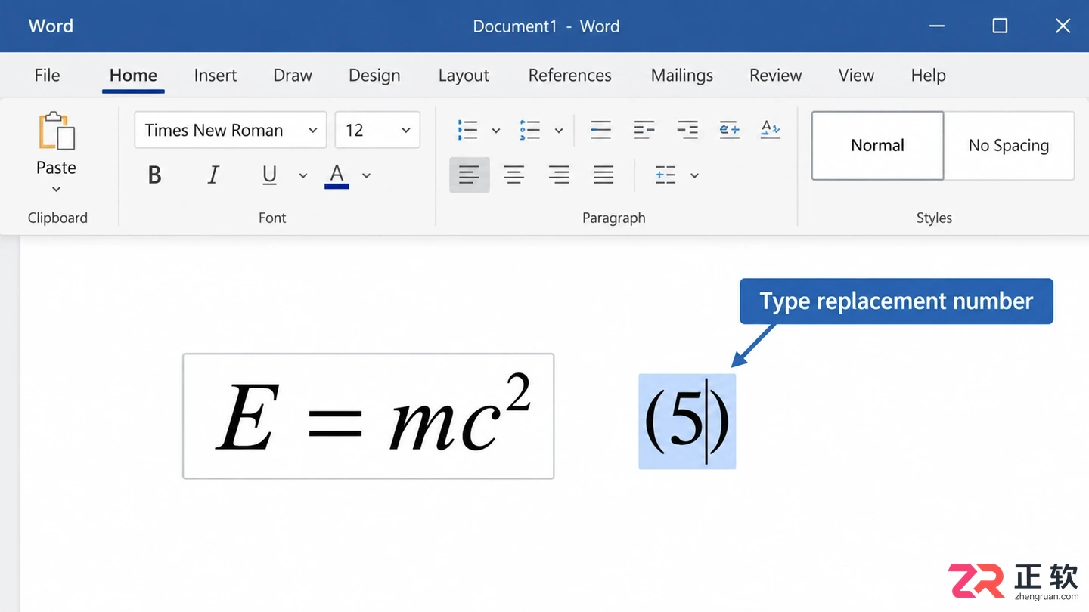
Task: Open the font size 12 dropdown
Action: (405, 131)
